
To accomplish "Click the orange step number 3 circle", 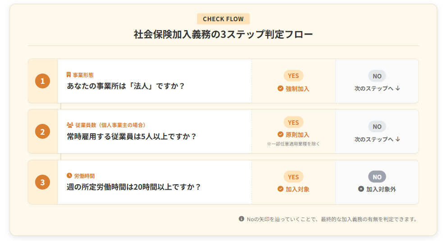I will [x=42, y=182].
